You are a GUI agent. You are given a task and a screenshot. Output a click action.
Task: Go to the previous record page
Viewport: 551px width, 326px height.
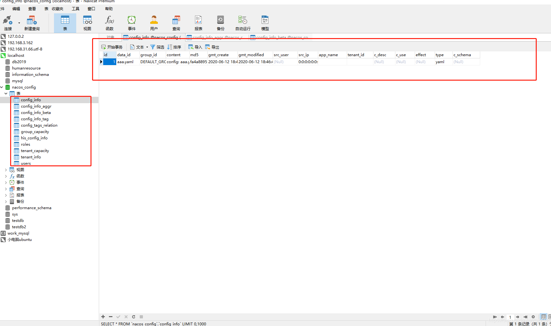tap(502, 317)
